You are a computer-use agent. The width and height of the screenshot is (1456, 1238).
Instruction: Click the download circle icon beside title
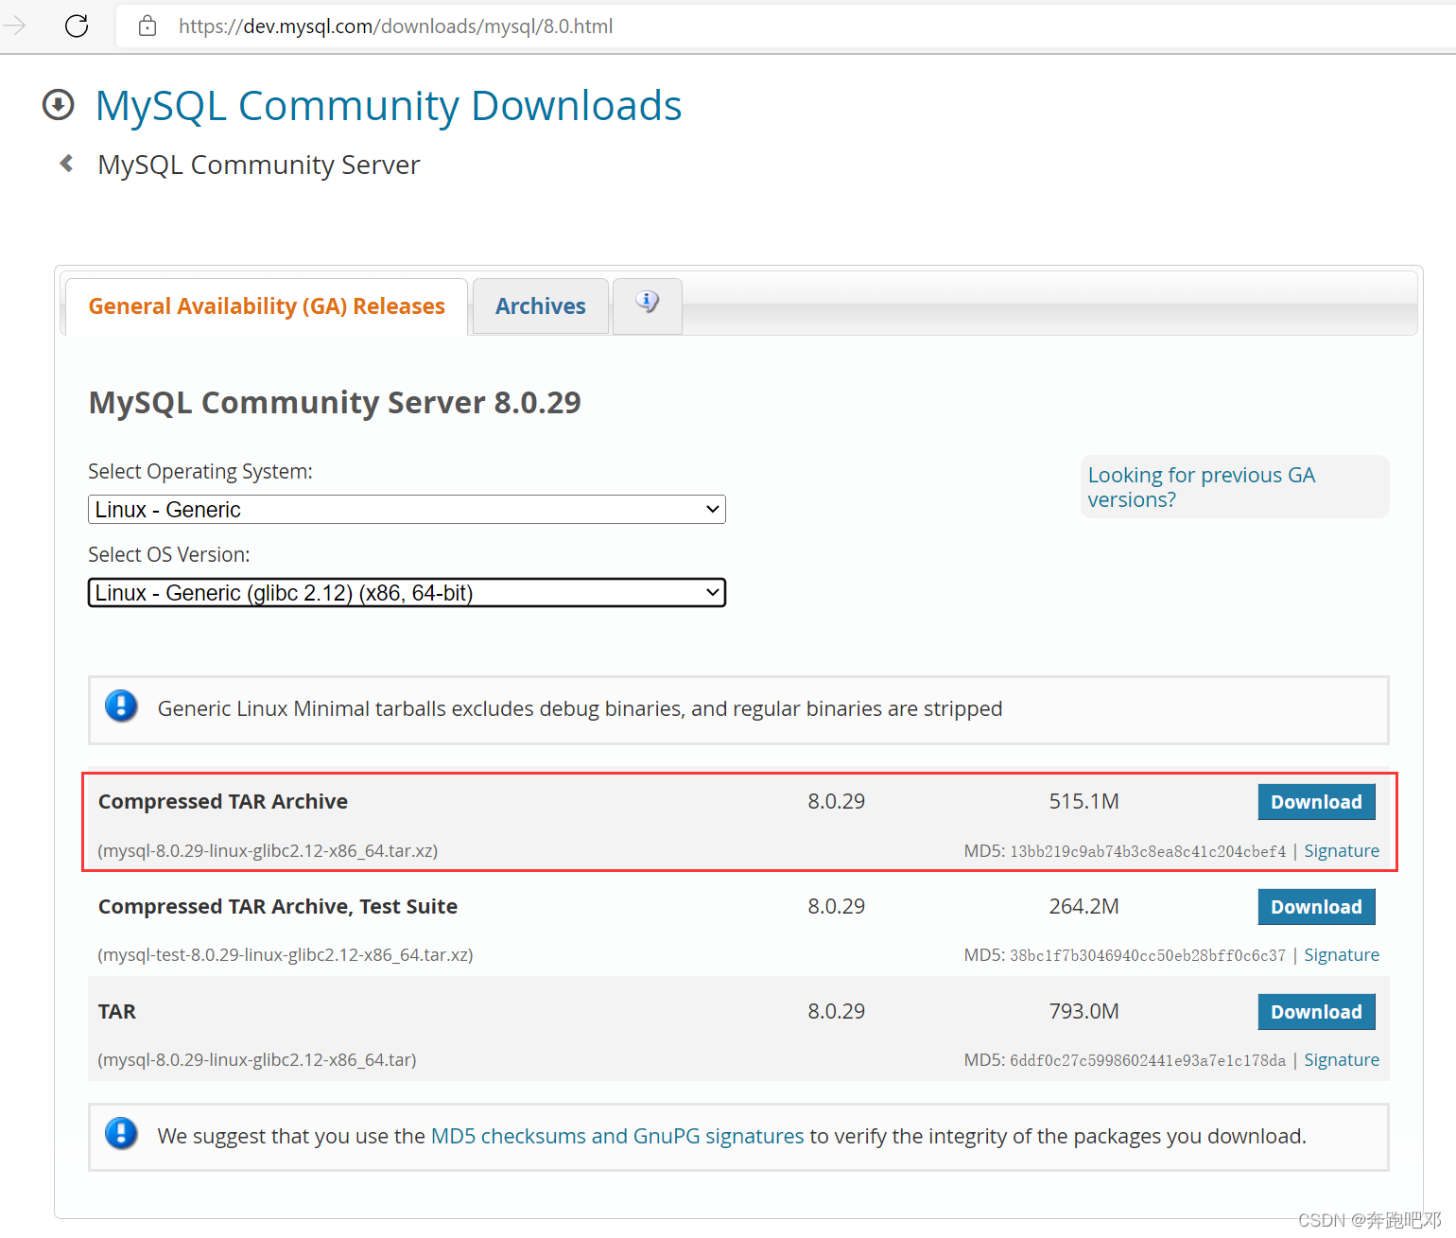tap(59, 105)
